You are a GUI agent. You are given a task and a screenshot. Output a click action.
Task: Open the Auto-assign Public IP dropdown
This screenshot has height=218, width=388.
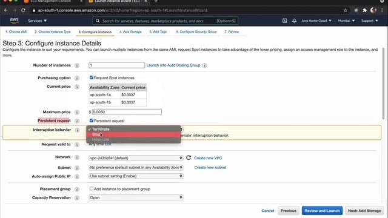136,176
